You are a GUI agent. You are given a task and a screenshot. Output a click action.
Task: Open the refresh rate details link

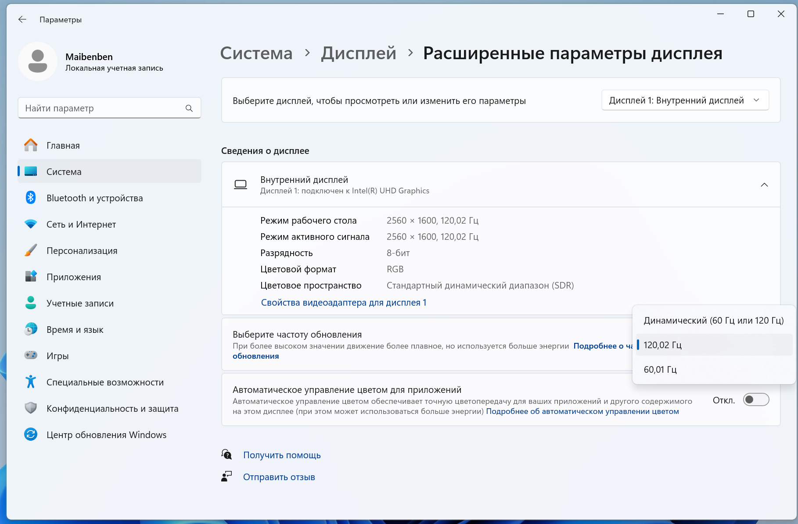(x=603, y=346)
